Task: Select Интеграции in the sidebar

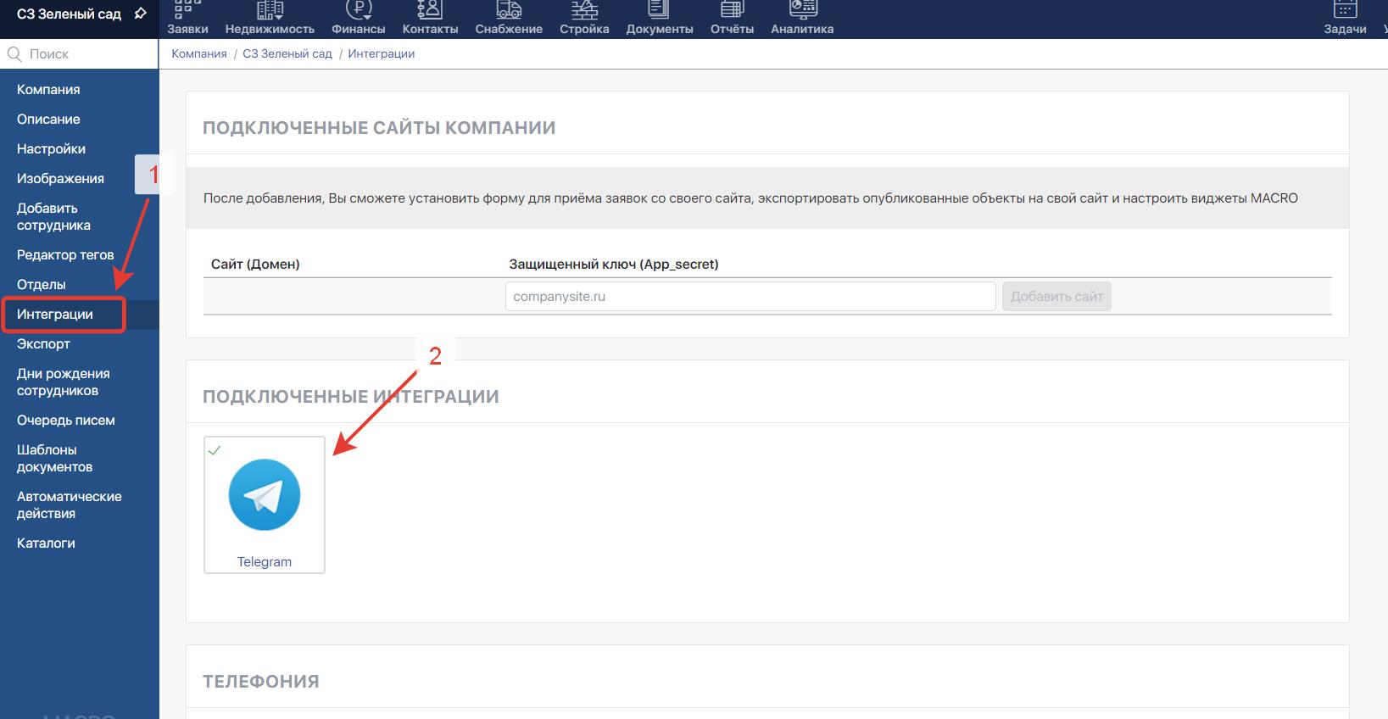Action: [55, 315]
